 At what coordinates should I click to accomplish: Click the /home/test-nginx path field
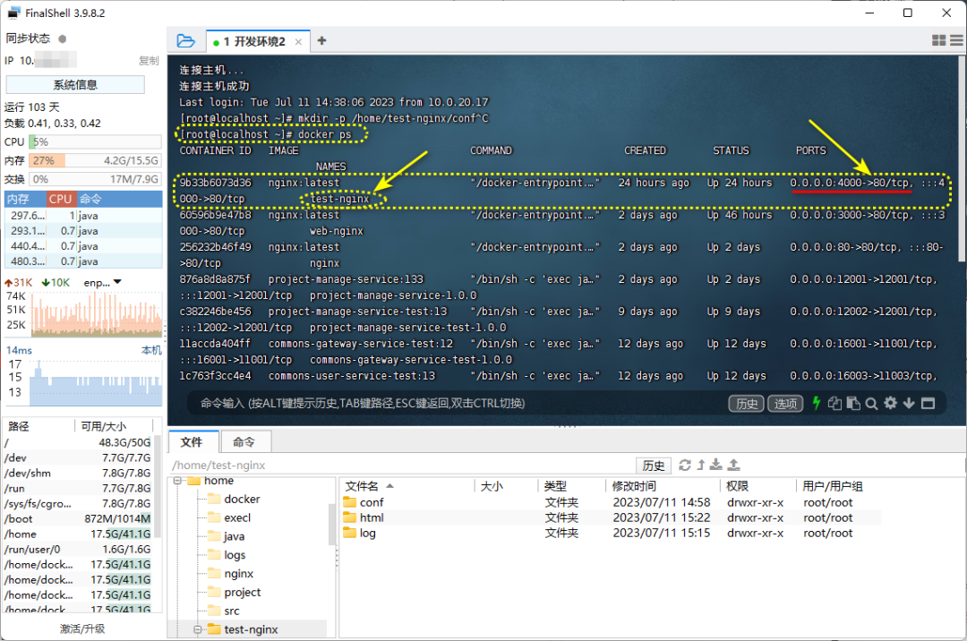[401, 466]
